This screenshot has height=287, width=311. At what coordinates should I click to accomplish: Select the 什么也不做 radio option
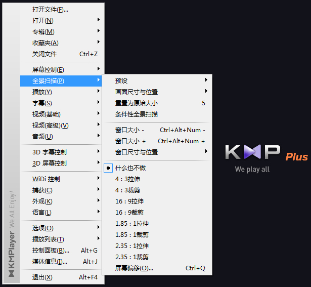130,168
